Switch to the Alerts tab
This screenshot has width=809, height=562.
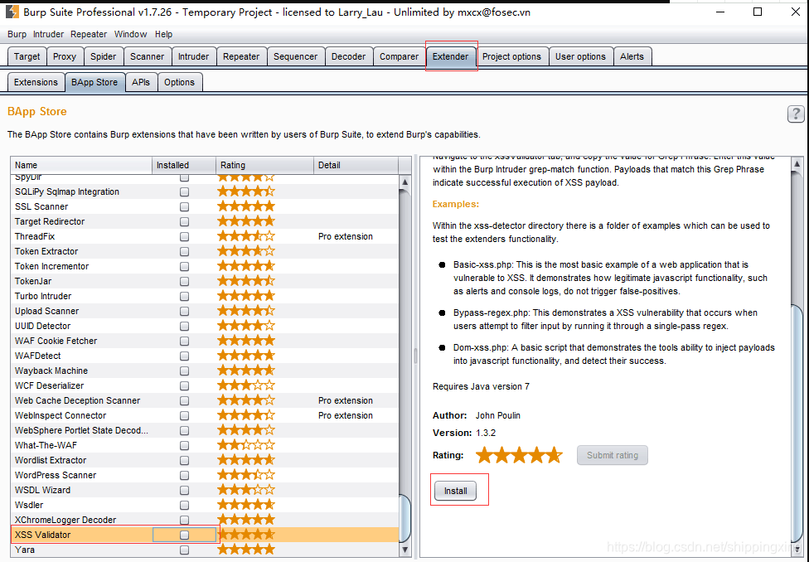pyautogui.click(x=632, y=56)
